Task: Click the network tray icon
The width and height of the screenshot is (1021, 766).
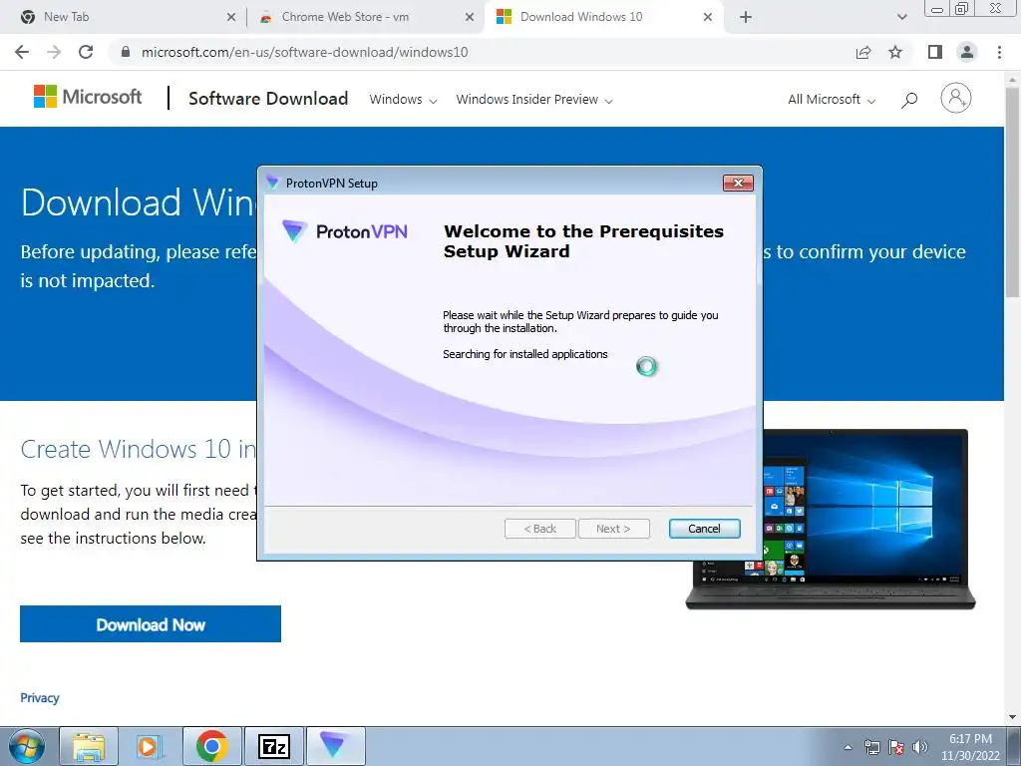Action: 871,747
